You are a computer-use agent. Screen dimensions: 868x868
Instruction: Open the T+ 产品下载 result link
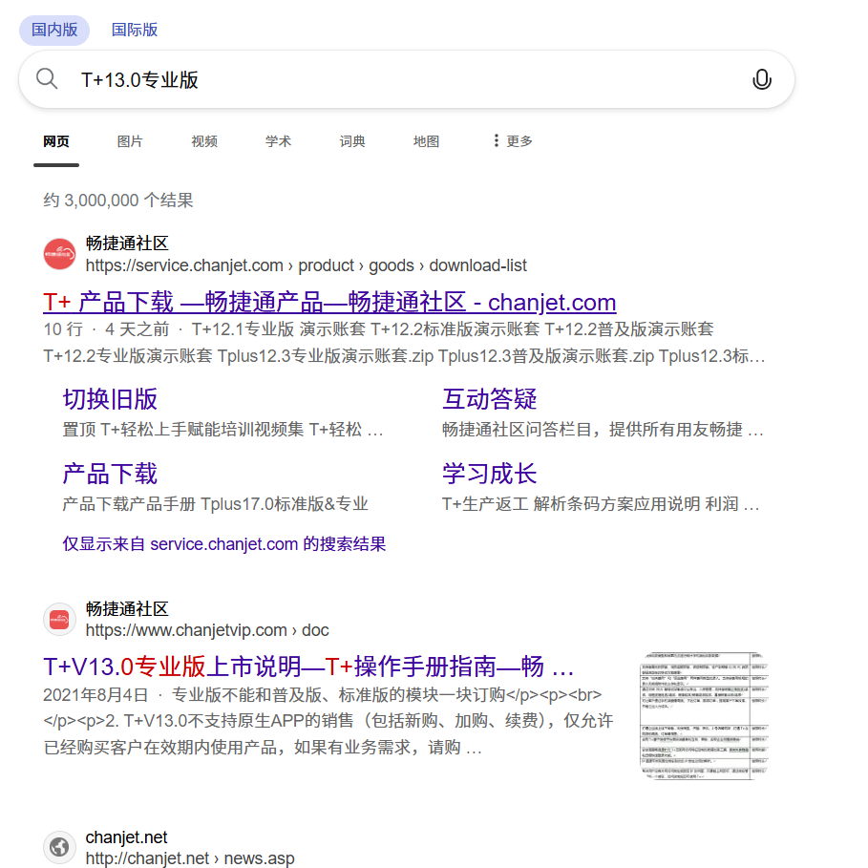point(328,302)
